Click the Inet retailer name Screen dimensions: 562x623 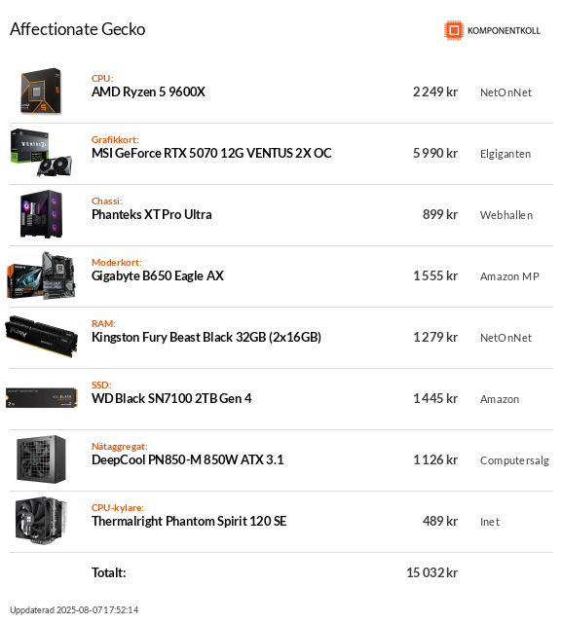coord(490,522)
